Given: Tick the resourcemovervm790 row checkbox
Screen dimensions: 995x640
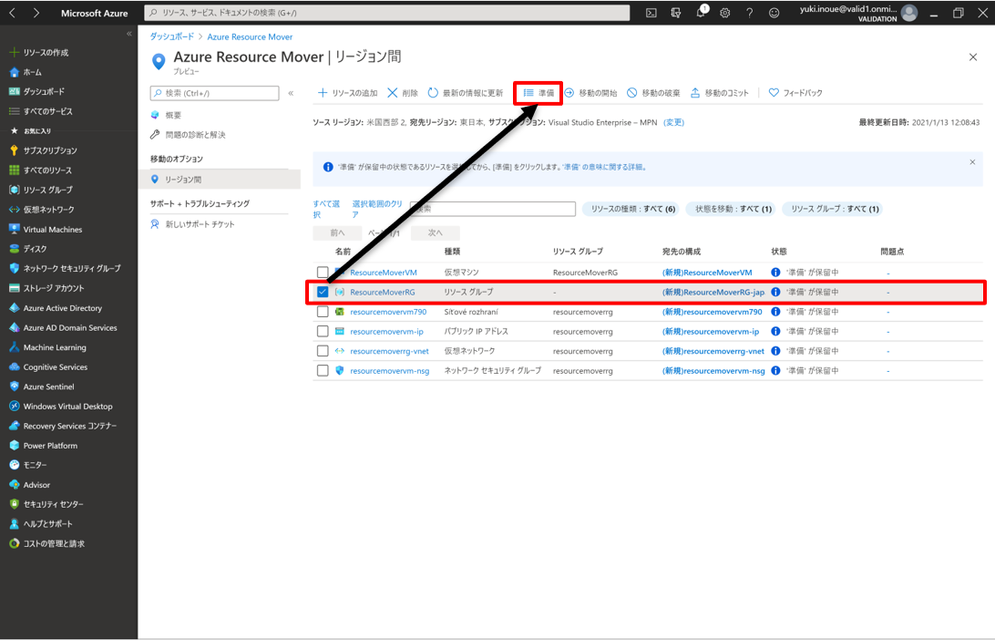Looking at the screenshot, I should [323, 312].
